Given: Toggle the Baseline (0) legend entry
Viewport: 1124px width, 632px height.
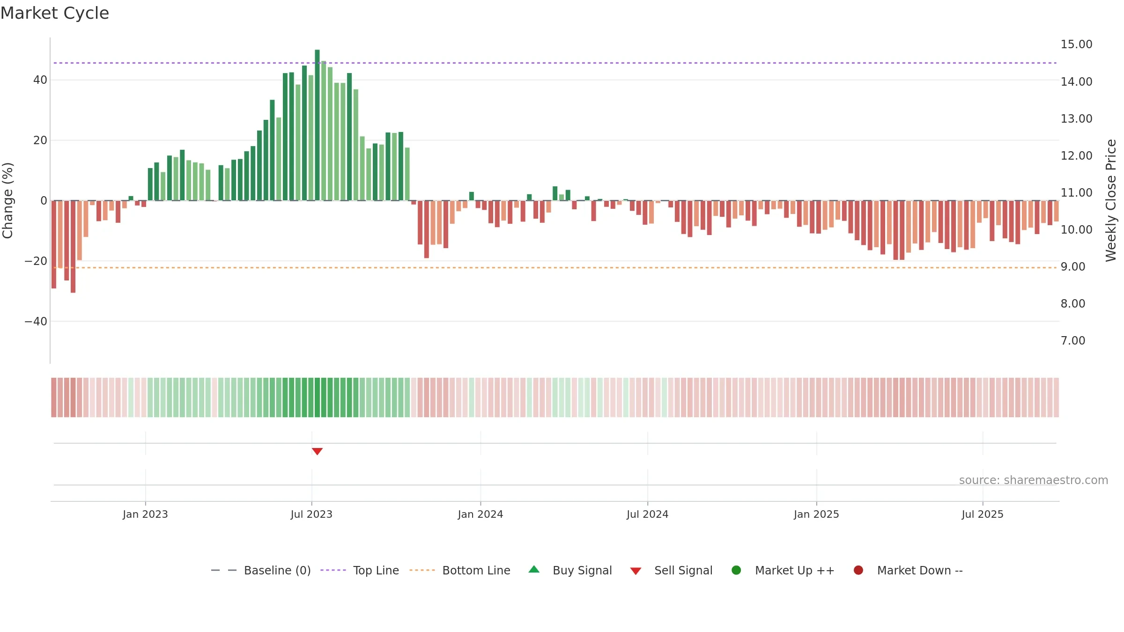Looking at the screenshot, I should (261, 570).
